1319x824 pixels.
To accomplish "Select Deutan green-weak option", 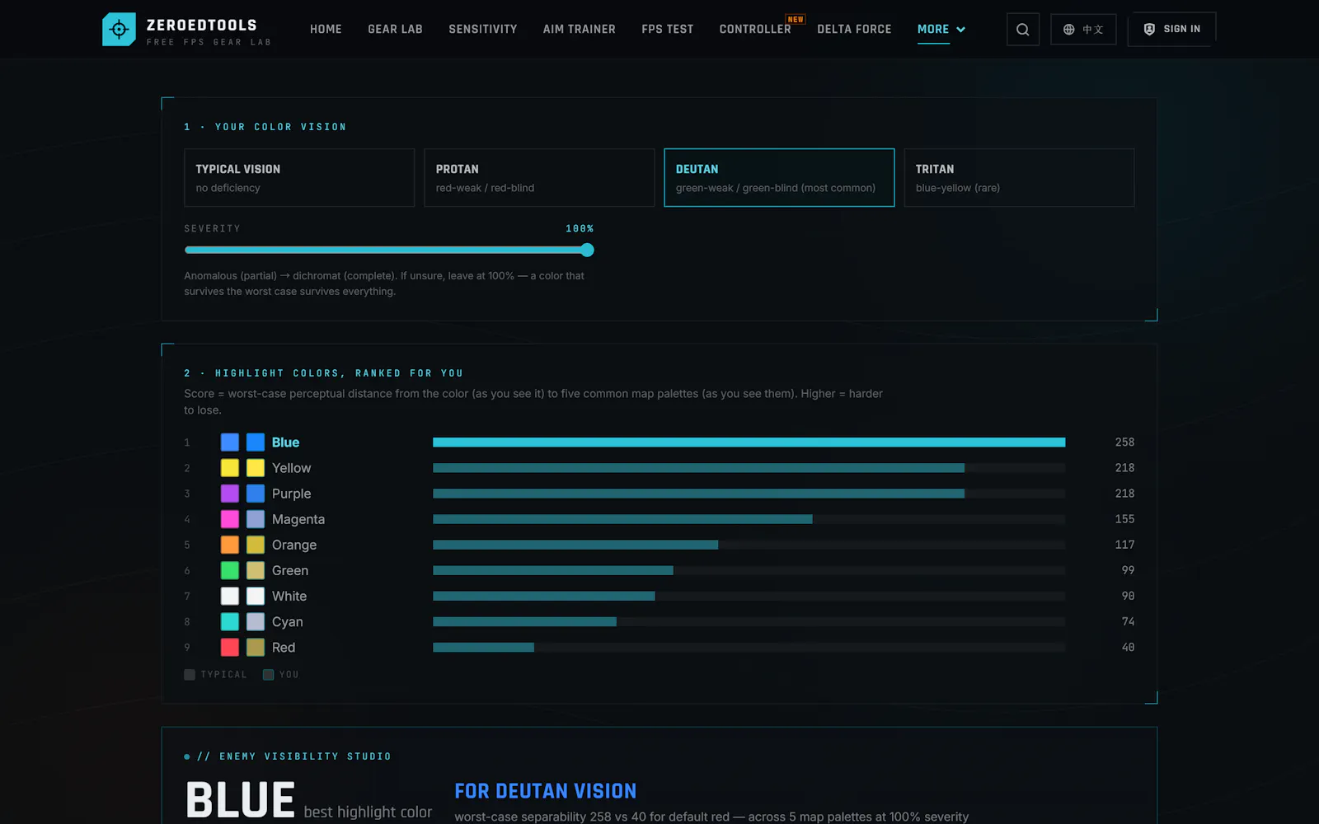I will click(779, 177).
